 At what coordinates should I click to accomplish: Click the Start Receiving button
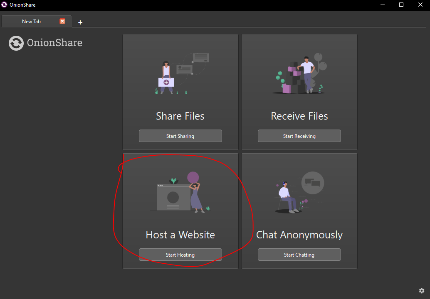[299, 136]
